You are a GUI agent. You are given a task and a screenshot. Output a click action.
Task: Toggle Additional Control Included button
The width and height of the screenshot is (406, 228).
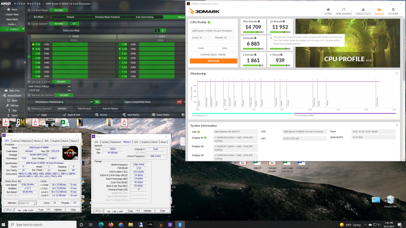[x=64, y=95]
